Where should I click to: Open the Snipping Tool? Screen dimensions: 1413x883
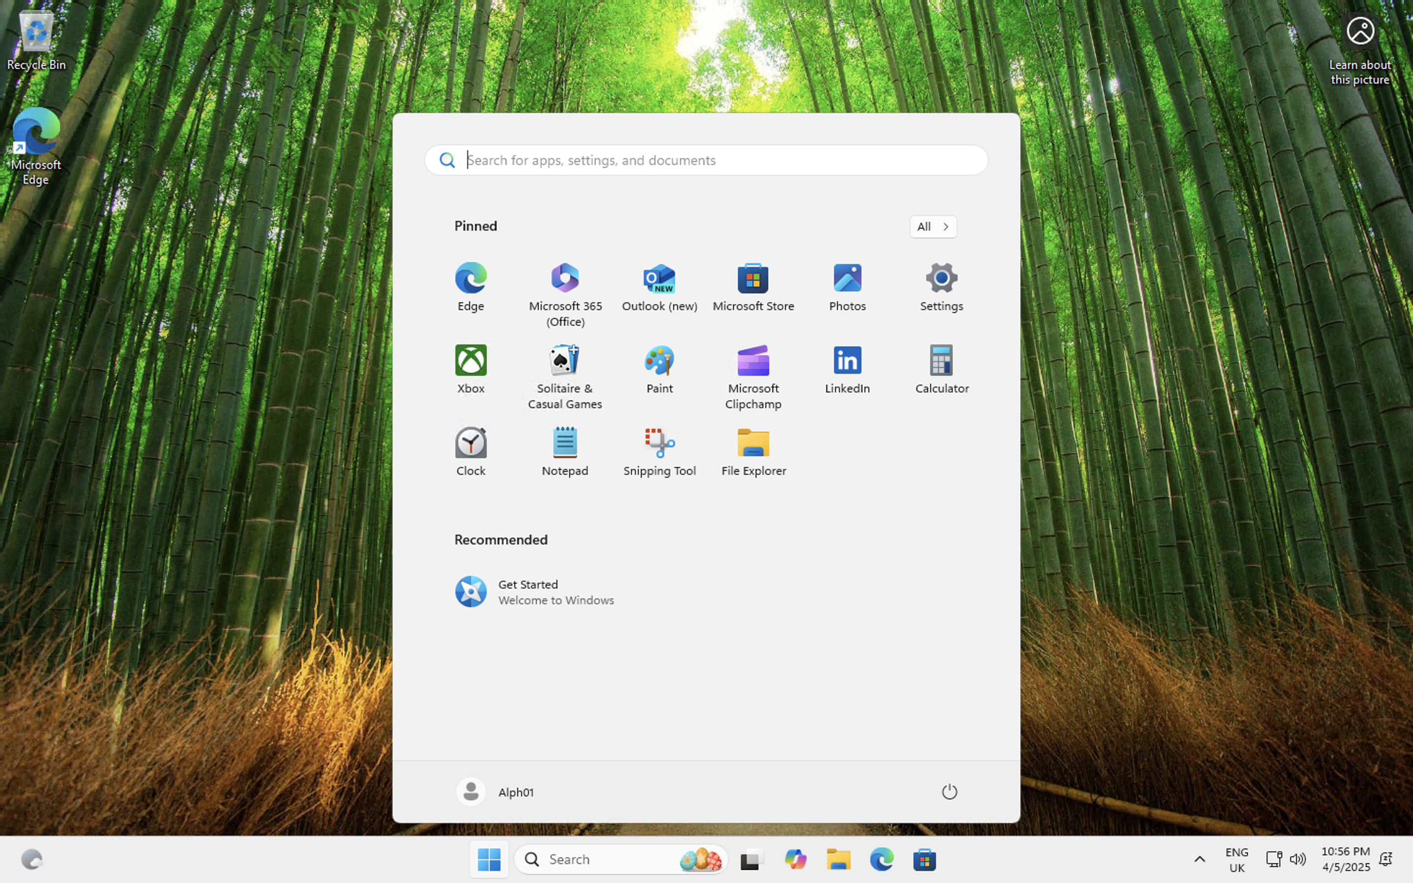coord(659,452)
